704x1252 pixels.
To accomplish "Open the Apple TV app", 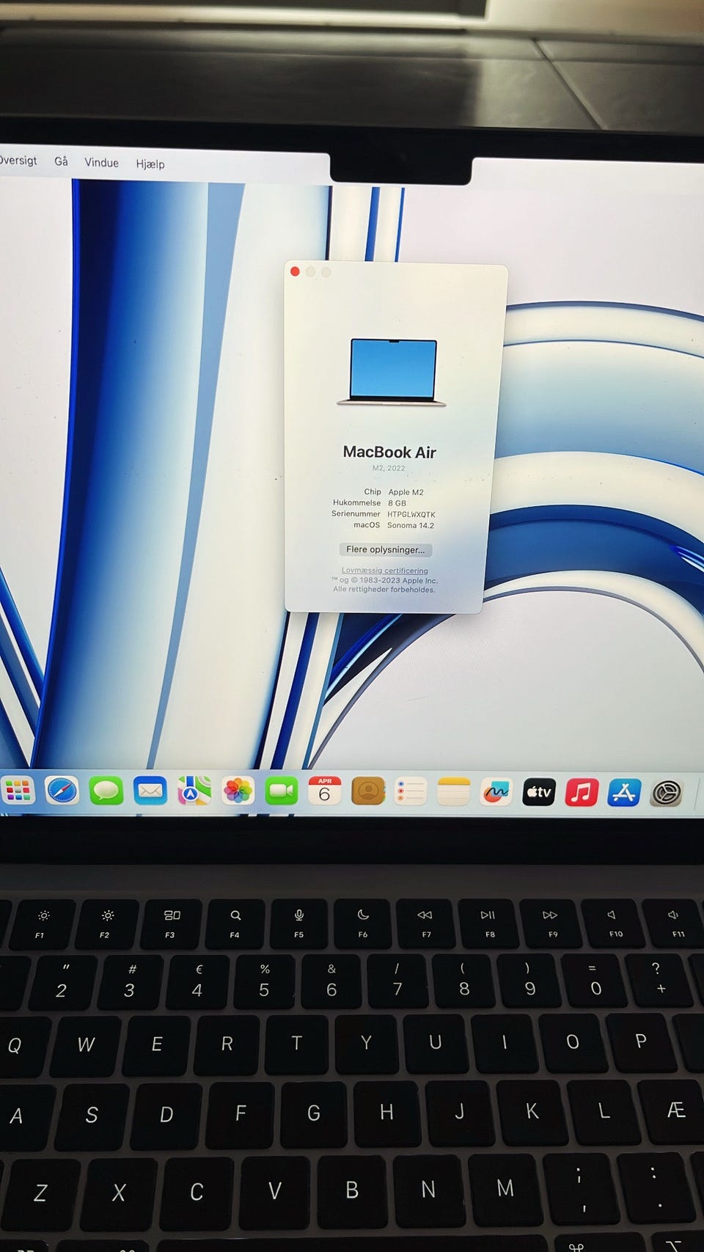I will coord(538,792).
